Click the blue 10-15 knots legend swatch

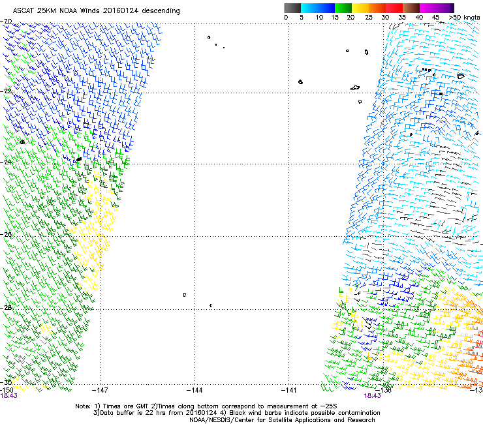[x=326, y=8]
